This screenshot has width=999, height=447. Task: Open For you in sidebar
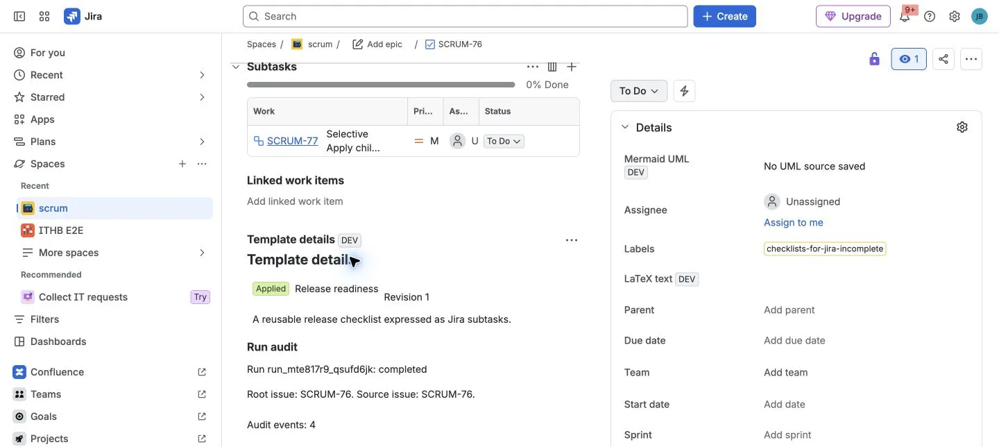click(113, 53)
